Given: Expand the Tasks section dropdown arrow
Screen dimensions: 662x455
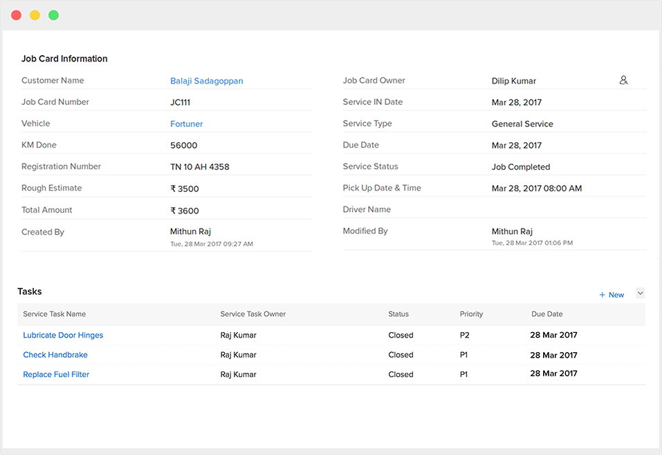Looking at the screenshot, I should click(x=640, y=293).
